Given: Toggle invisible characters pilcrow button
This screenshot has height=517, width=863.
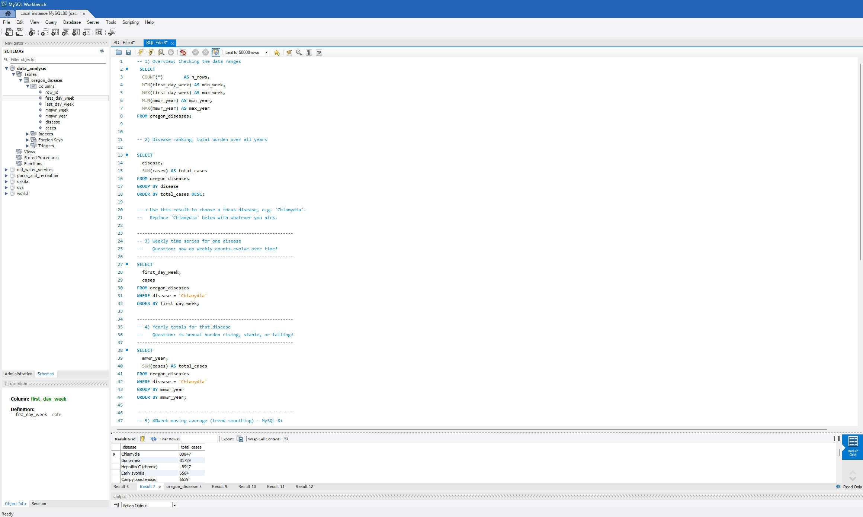Looking at the screenshot, I should [309, 52].
